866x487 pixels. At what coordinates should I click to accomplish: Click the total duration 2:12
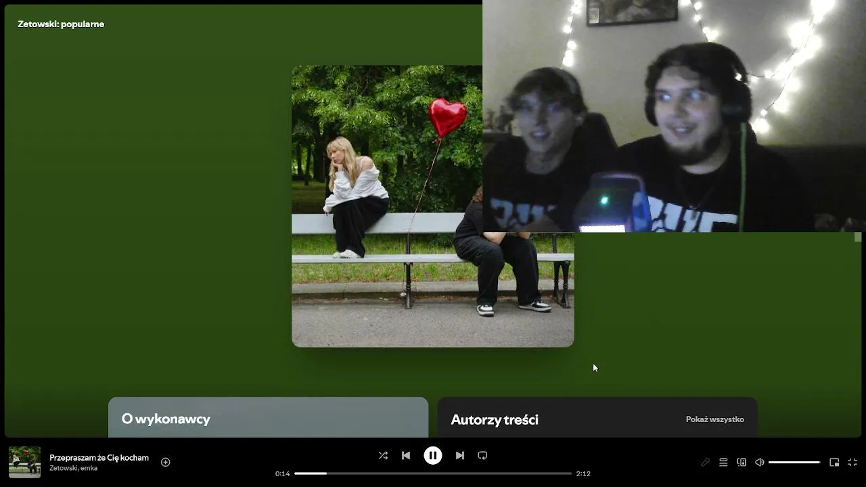(x=583, y=473)
